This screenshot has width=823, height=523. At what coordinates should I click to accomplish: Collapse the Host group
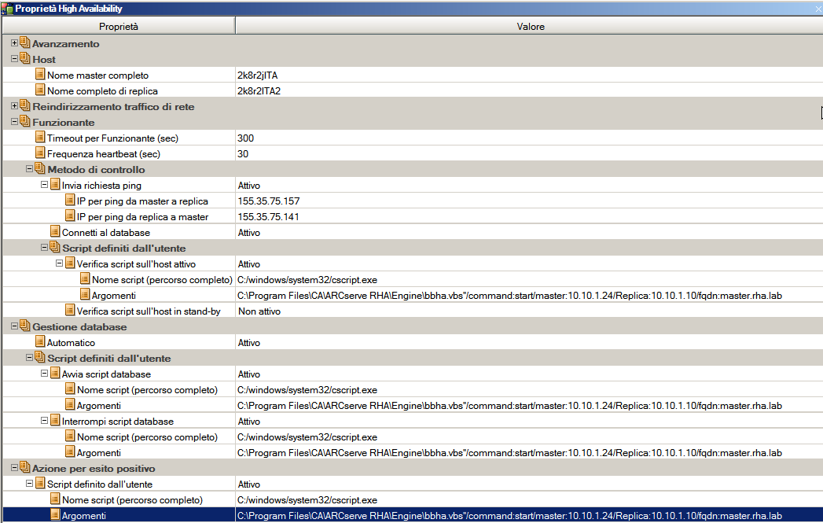coord(14,59)
